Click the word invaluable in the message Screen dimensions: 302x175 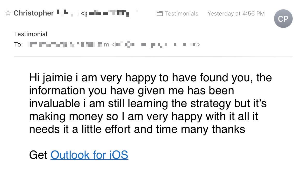(x=54, y=104)
